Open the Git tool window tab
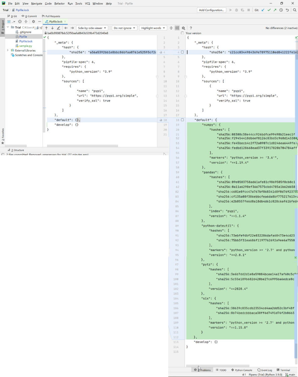This screenshot has width=298, height=377. click(x=12, y=16)
